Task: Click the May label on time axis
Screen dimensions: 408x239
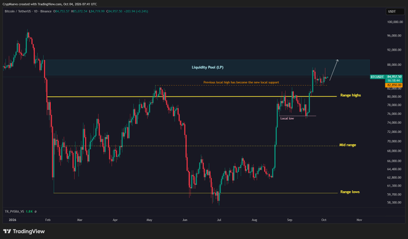Action: click(x=149, y=220)
